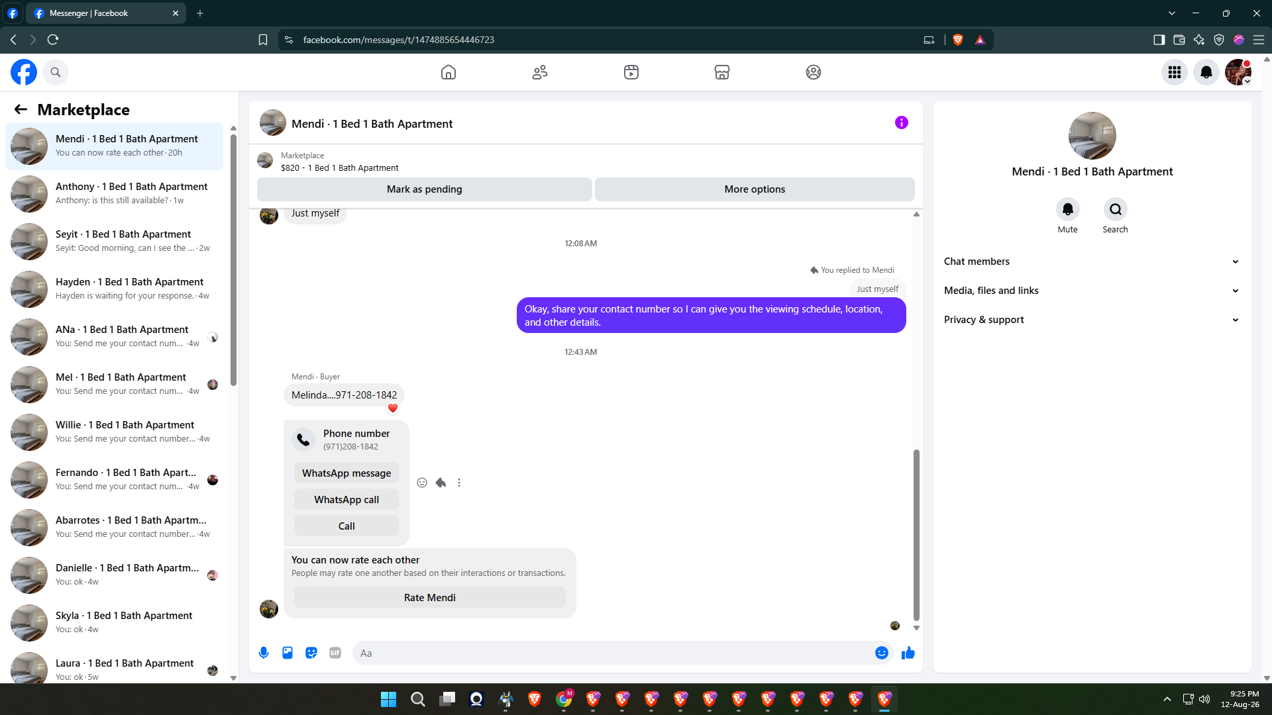Open Seyit's apartment conversation
This screenshot has height=715, width=1272.
115,242
